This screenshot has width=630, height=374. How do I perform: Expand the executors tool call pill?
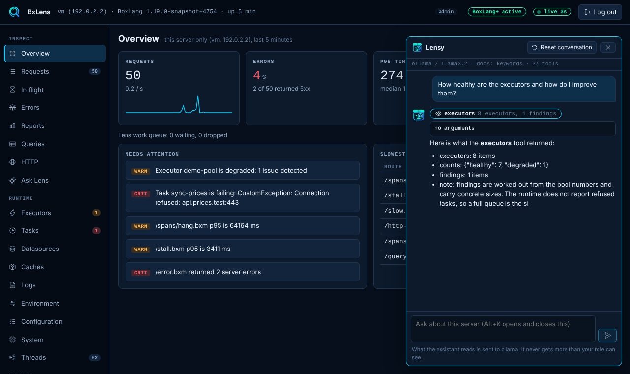[x=496, y=114]
